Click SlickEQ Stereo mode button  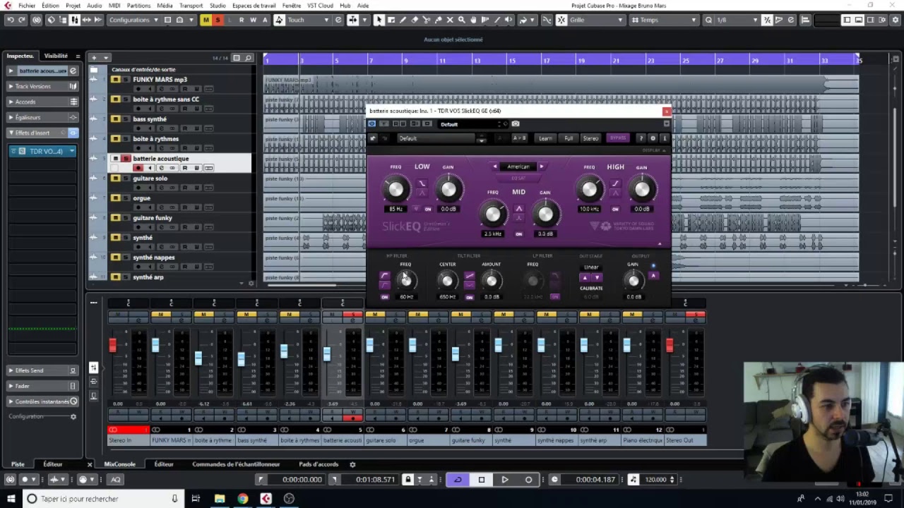(590, 138)
